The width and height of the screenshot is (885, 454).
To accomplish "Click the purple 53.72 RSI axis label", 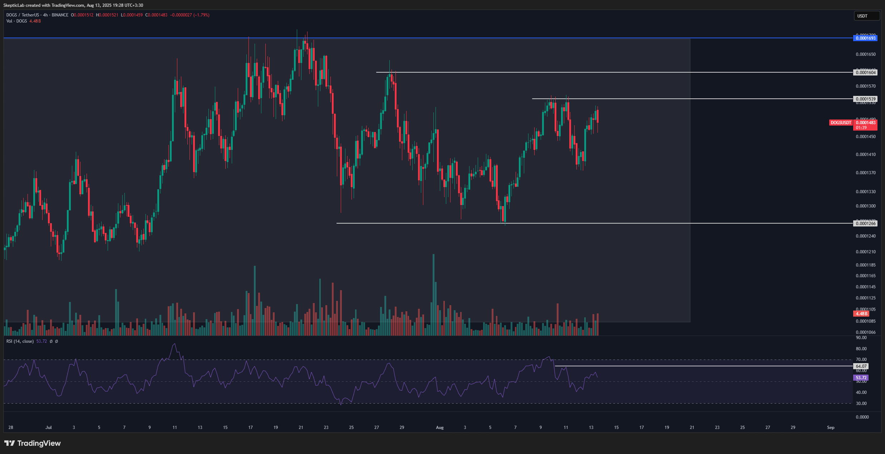I will coord(861,377).
